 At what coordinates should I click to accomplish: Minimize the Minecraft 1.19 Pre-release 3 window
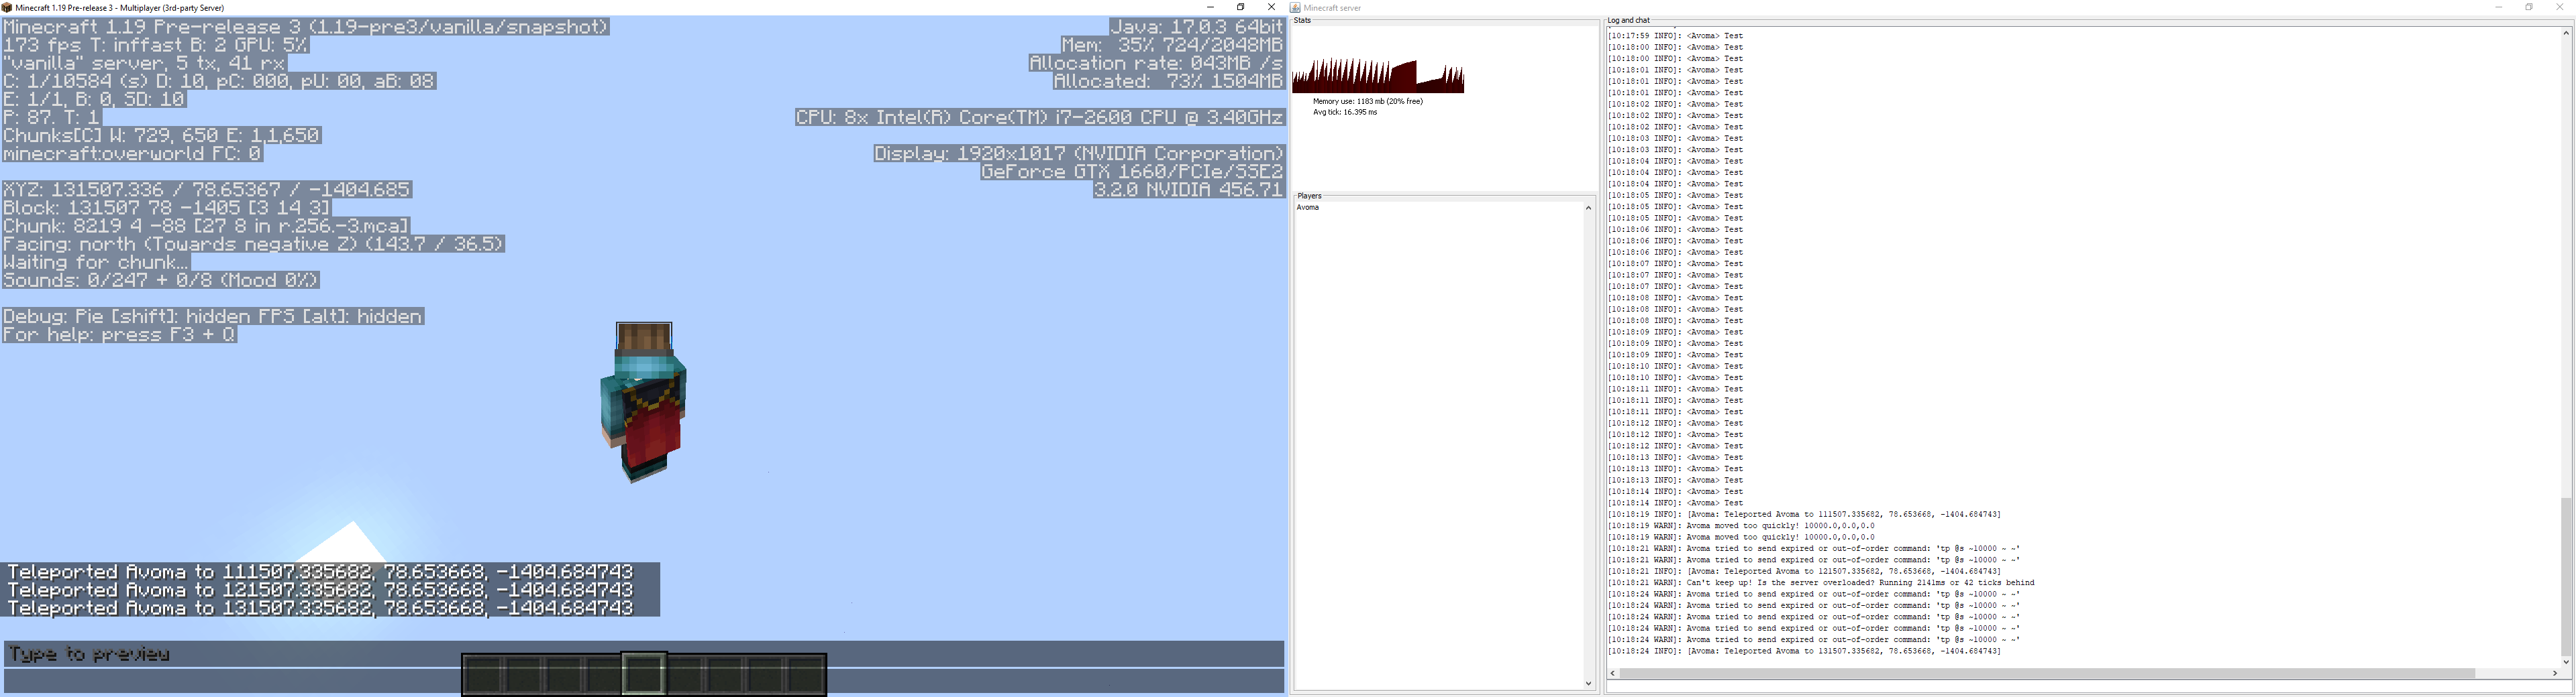click(x=1210, y=7)
